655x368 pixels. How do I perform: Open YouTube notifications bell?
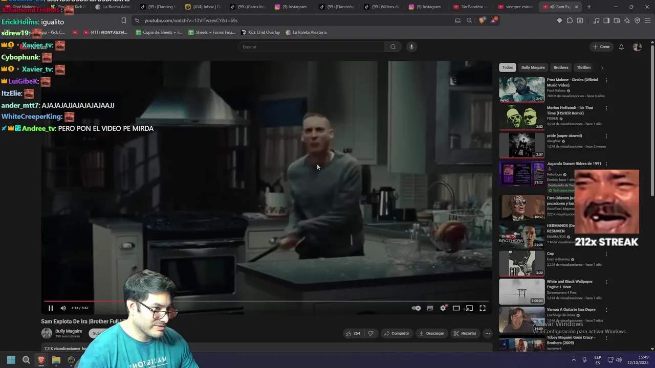point(621,47)
